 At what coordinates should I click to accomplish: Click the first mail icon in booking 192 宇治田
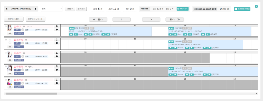71,34
